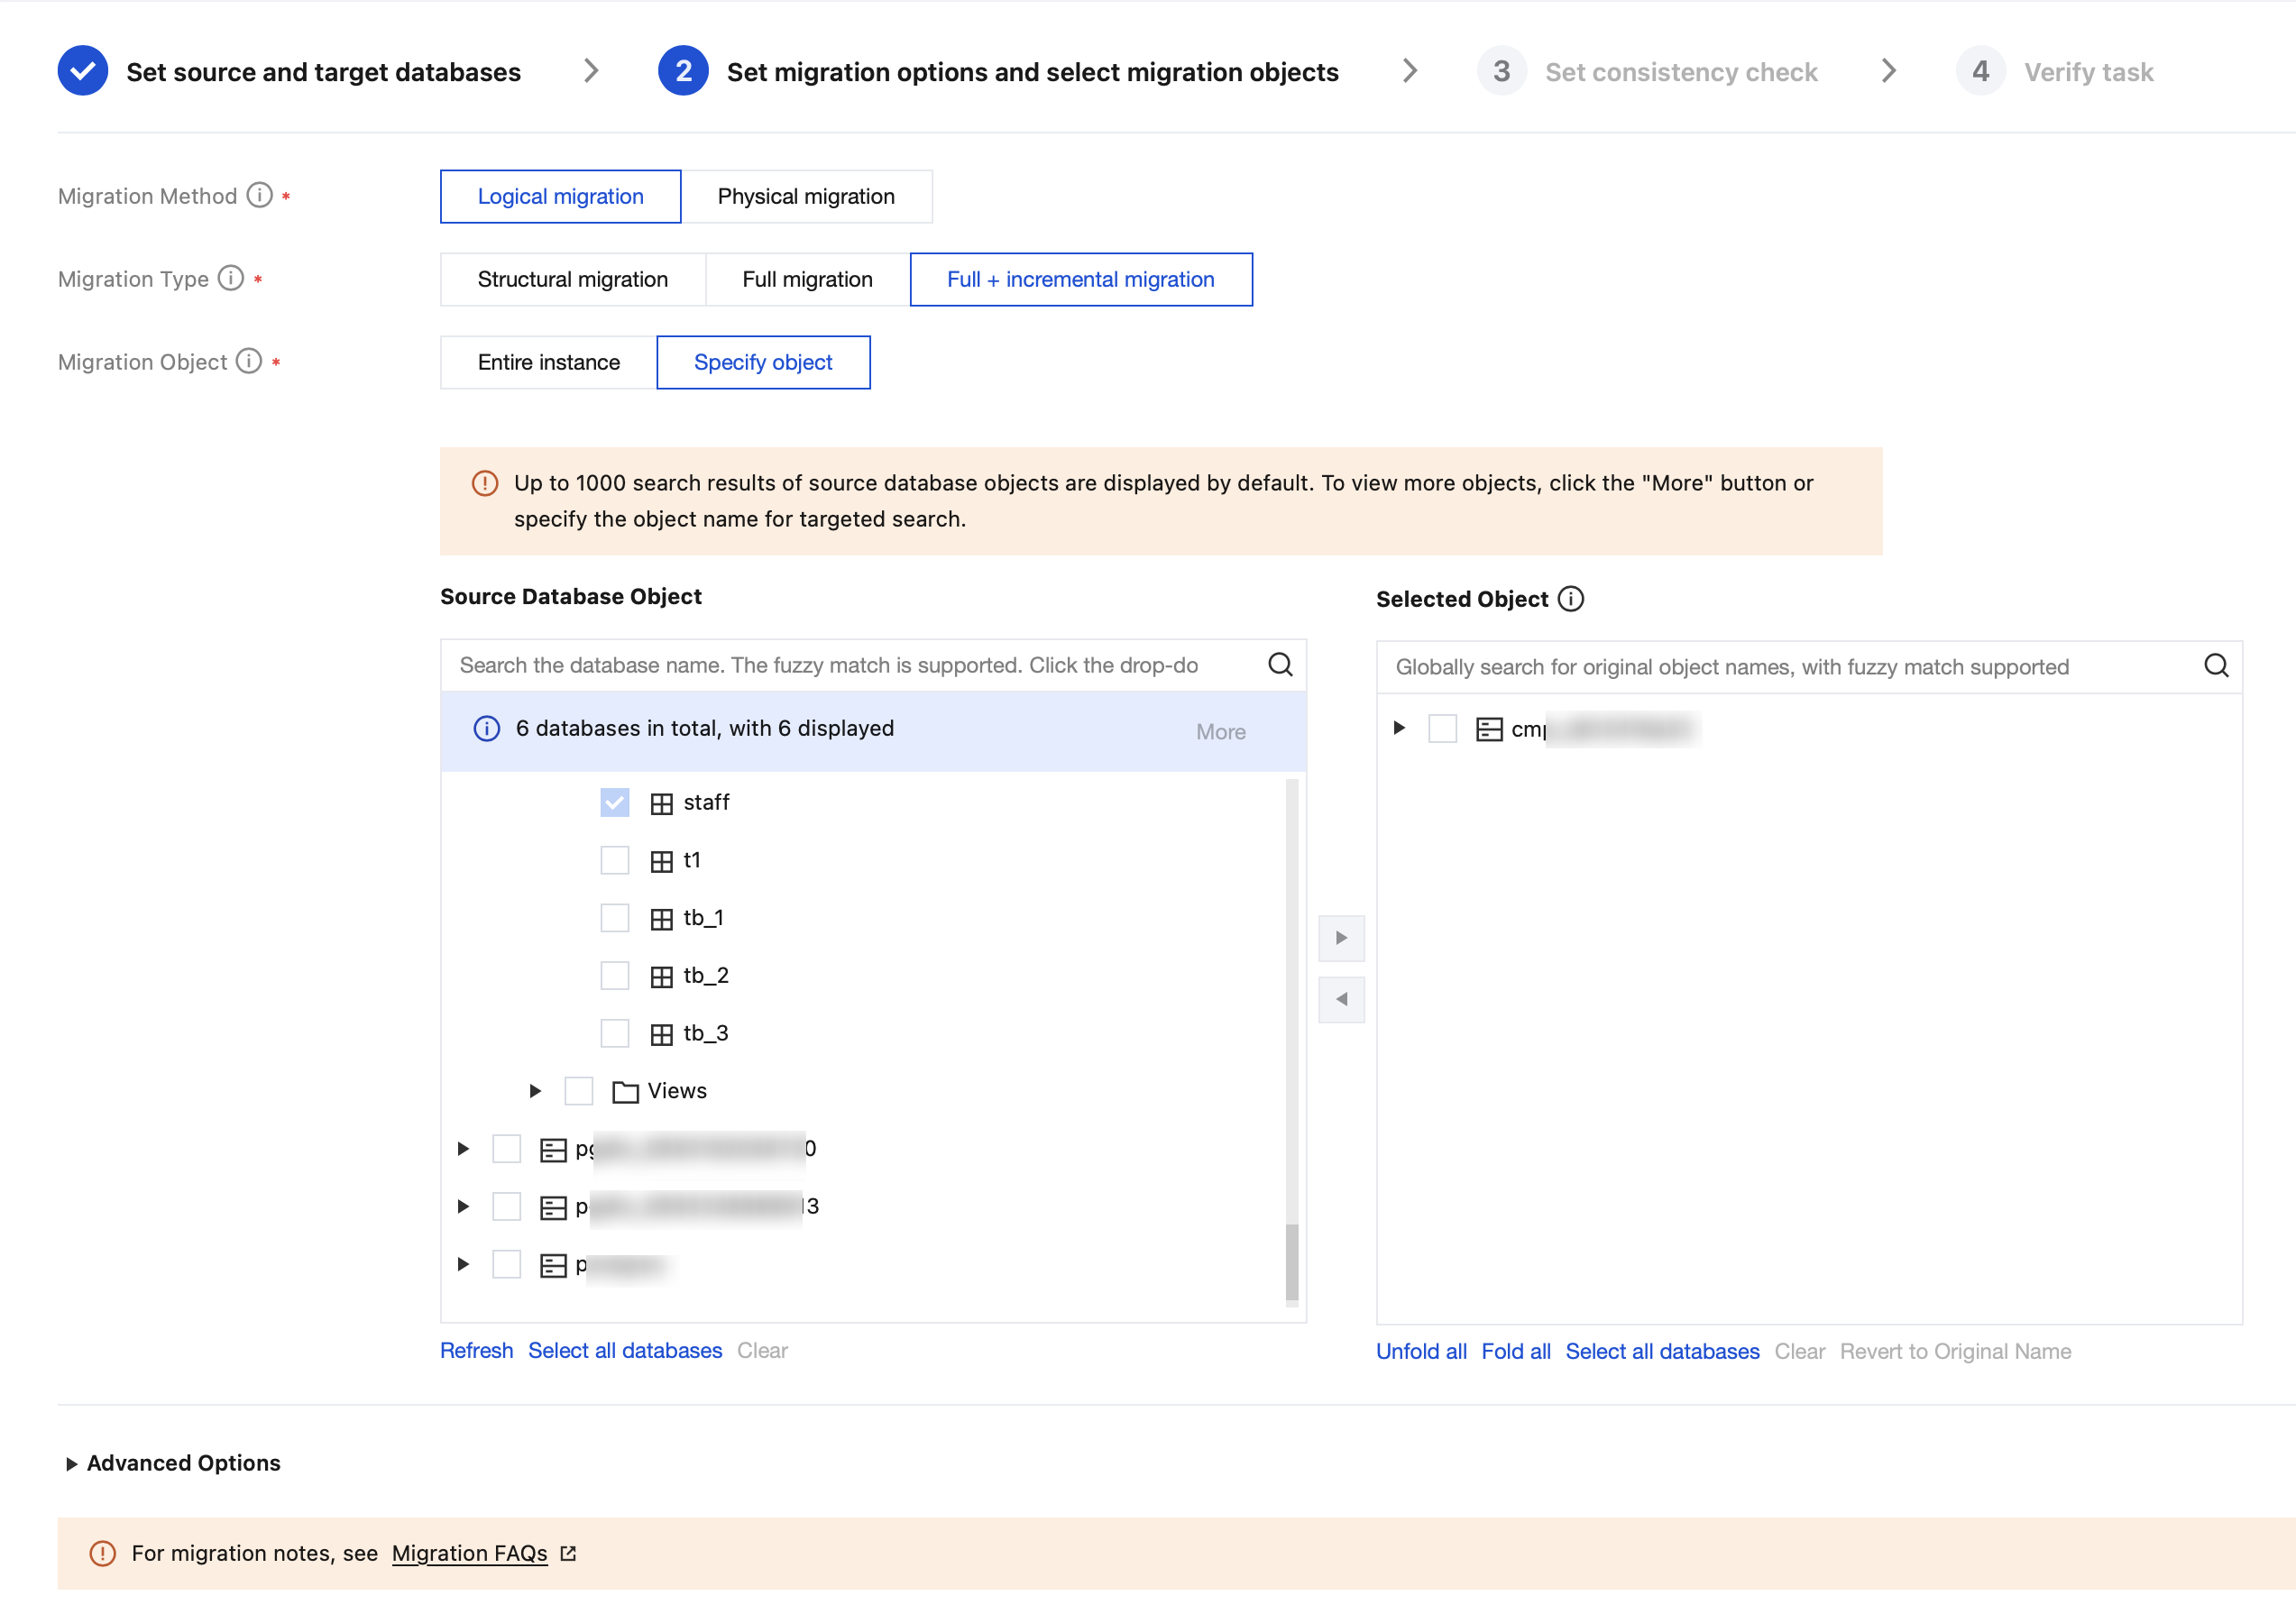Select the Physical migration option

[806, 196]
